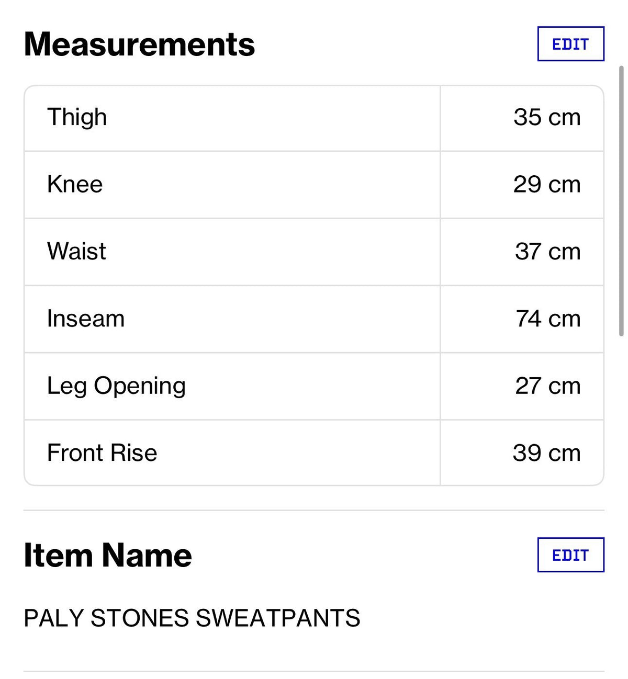This screenshot has height=679, width=628.
Task: Click the vertical scrollbar on right edge
Action: pos(621,201)
